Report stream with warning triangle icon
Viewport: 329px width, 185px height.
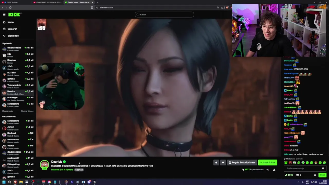[x=274, y=170]
